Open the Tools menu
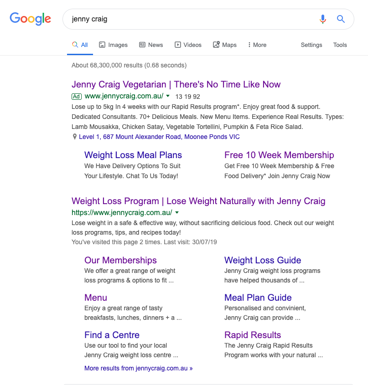The width and height of the screenshot is (368, 385). pyautogui.click(x=340, y=45)
